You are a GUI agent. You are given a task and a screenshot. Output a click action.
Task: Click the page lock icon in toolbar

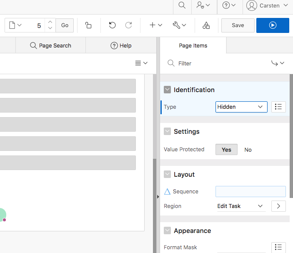[x=88, y=25]
